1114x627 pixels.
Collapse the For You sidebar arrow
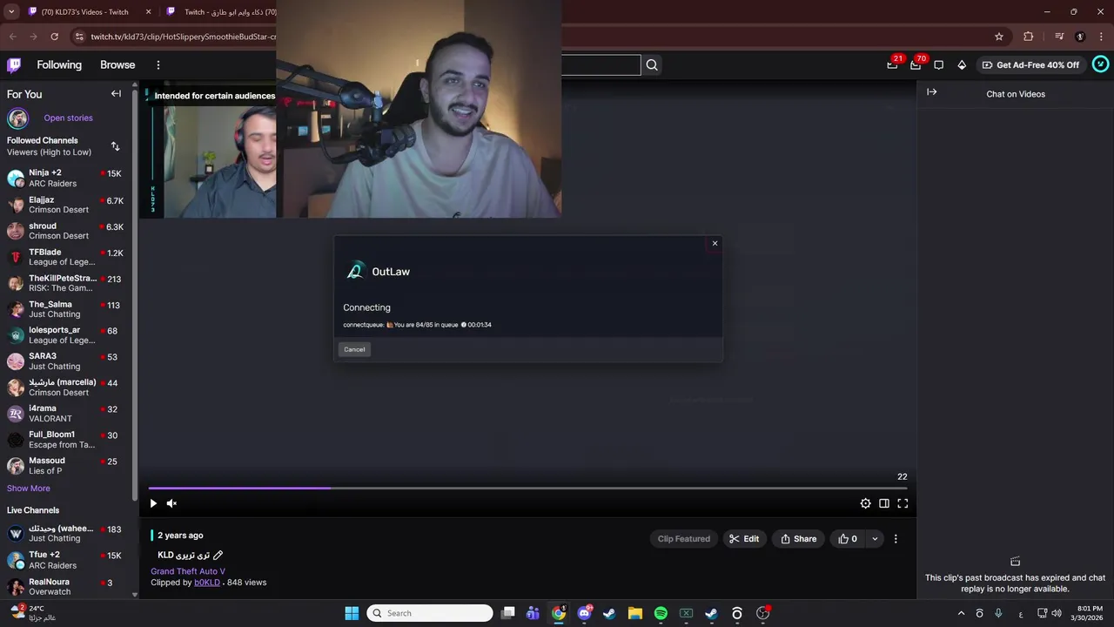point(116,94)
